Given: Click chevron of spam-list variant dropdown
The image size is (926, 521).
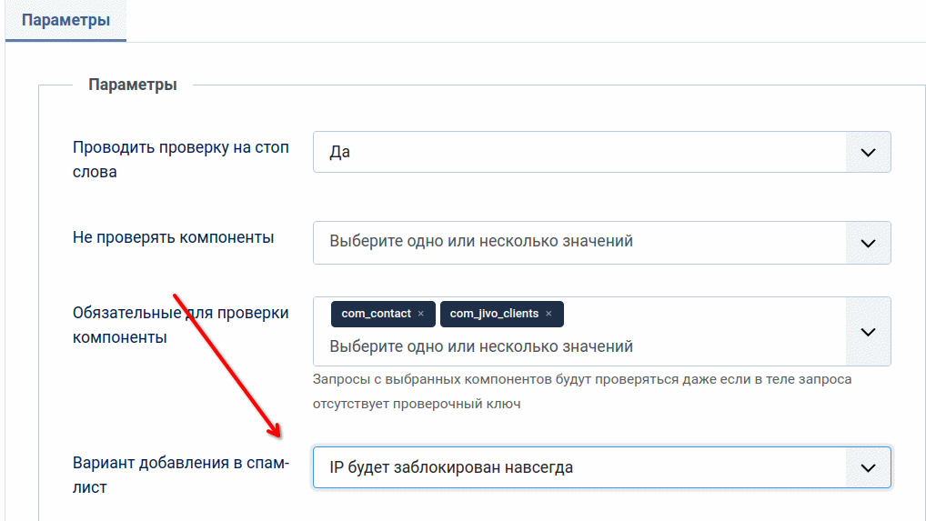Looking at the screenshot, I should [x=868, y=468].
